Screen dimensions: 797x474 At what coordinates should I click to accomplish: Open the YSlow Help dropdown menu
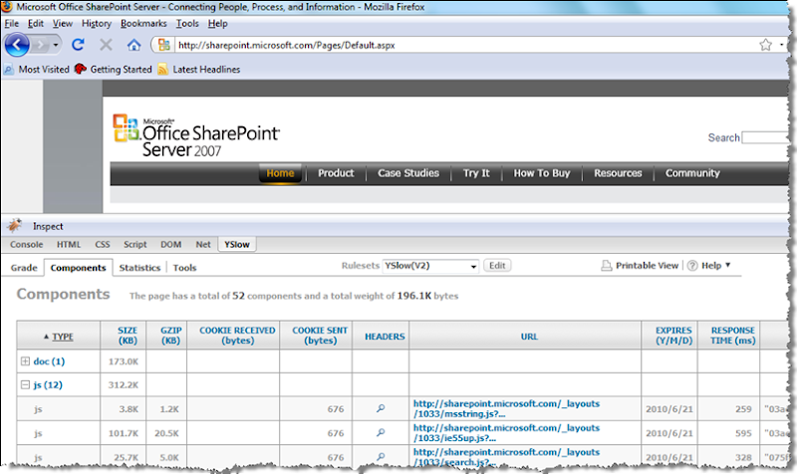(x=715, y=265)
